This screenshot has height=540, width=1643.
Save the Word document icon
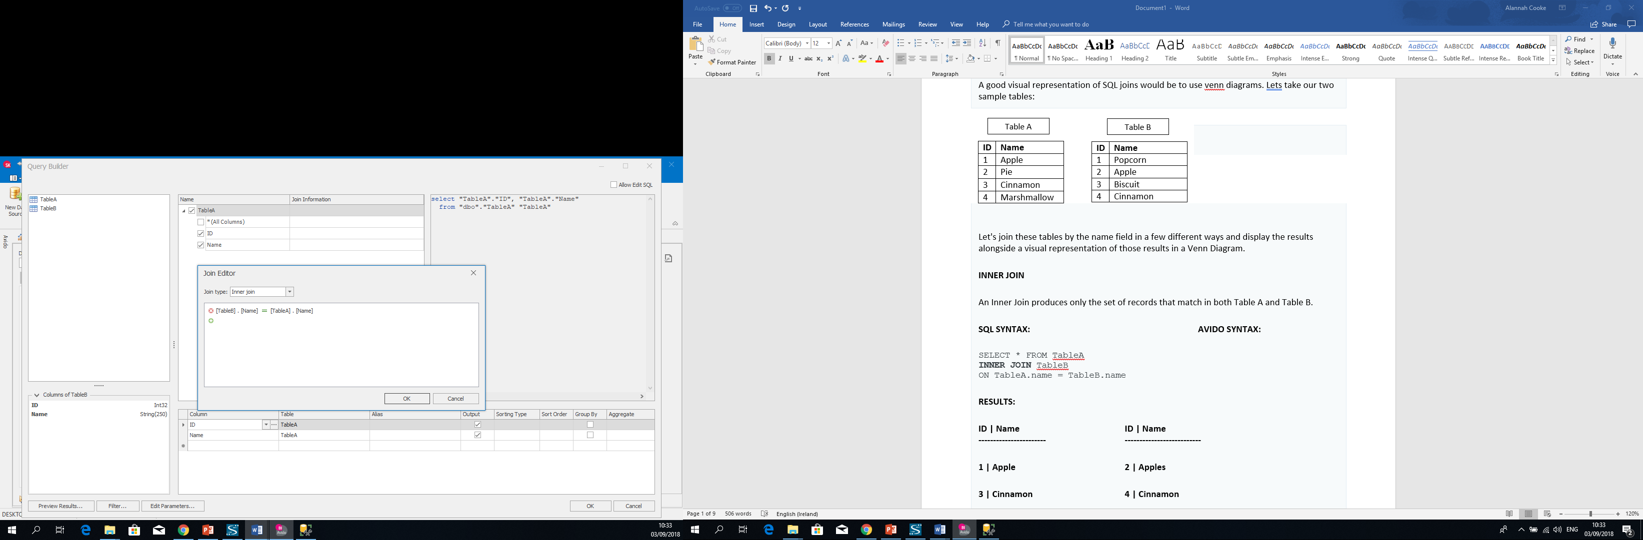(753, 8)
